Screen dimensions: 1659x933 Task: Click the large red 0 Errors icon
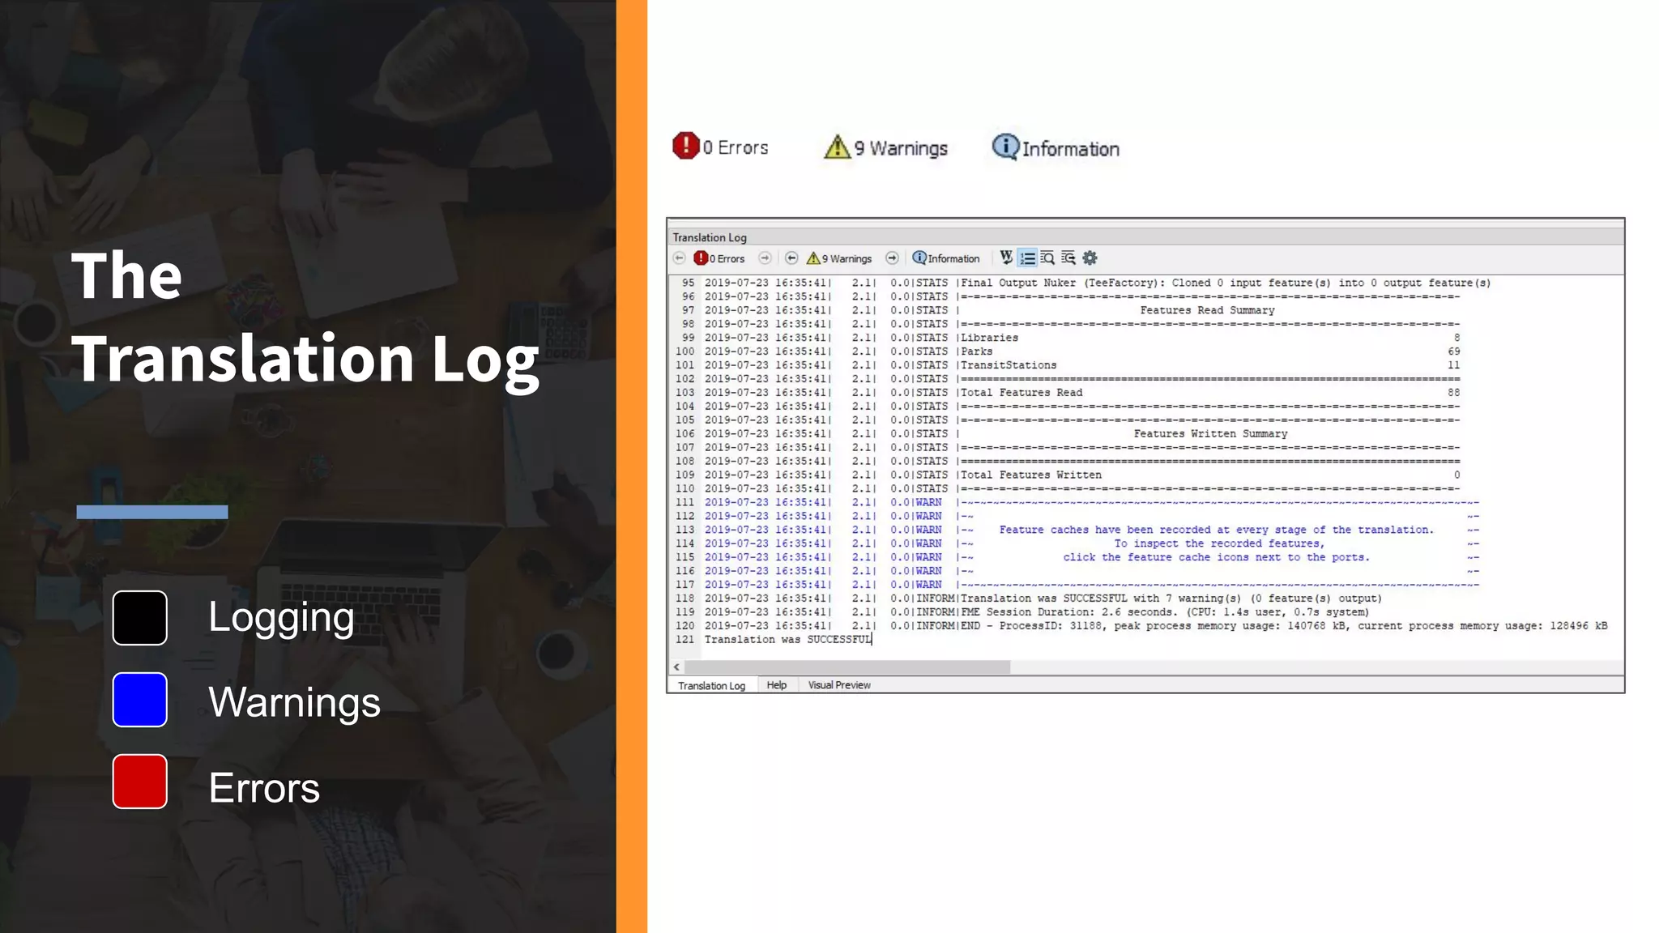pos(686,146)
